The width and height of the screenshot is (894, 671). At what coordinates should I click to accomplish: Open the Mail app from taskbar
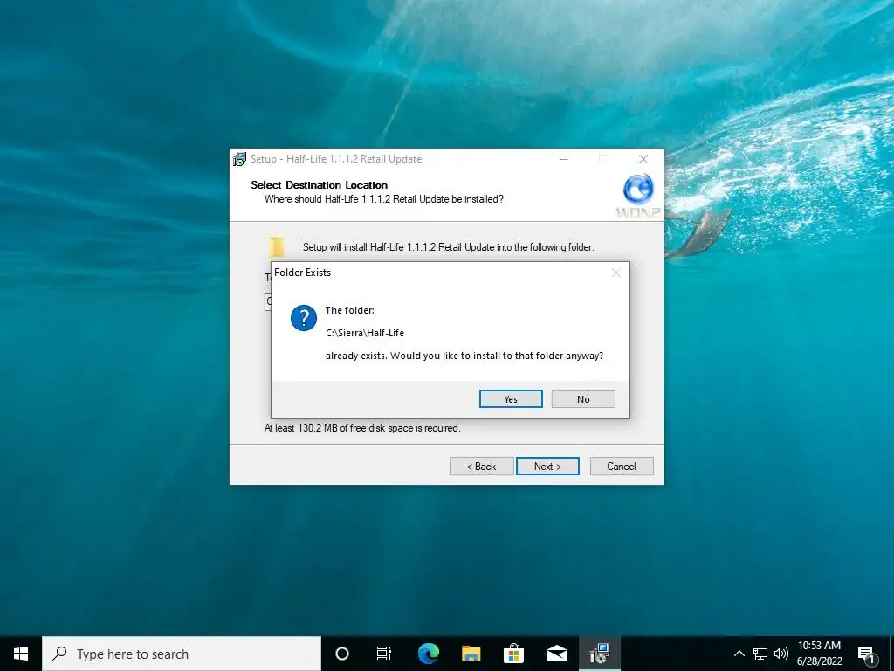pos(556,654)
